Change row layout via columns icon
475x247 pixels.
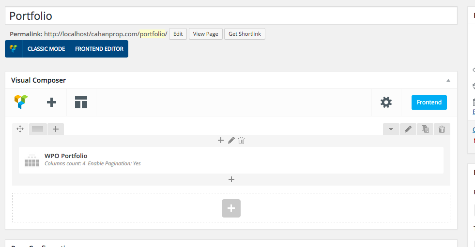38,129
